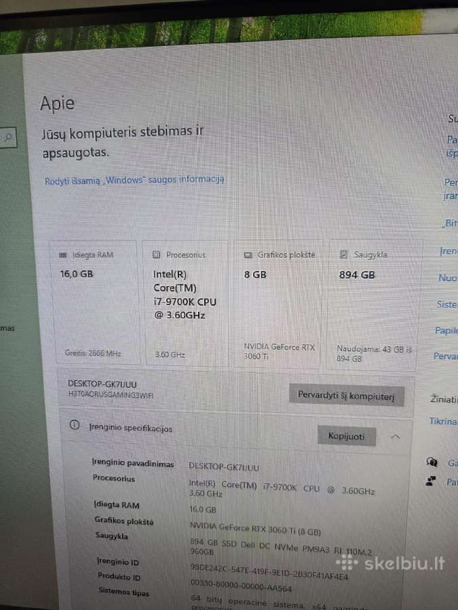The height and width of the screenshot is (610, 458).
Task: Click the Greitis: 2666 MHz text
Action: (x=93, y=353)
